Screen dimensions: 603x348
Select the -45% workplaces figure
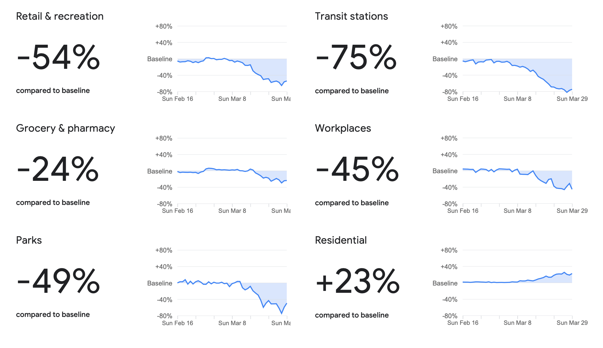click(x=357, y=169)
